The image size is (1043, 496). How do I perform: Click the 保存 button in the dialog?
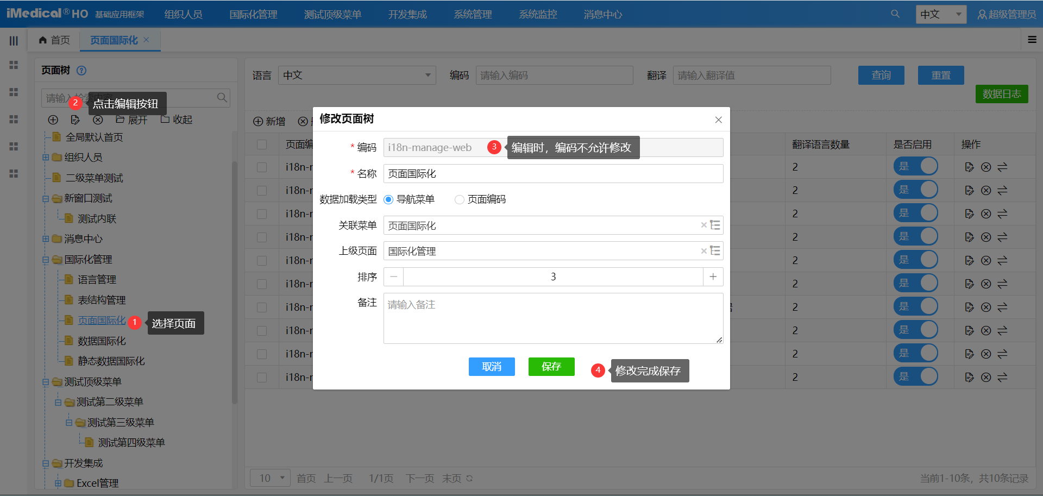coord(551,367)
